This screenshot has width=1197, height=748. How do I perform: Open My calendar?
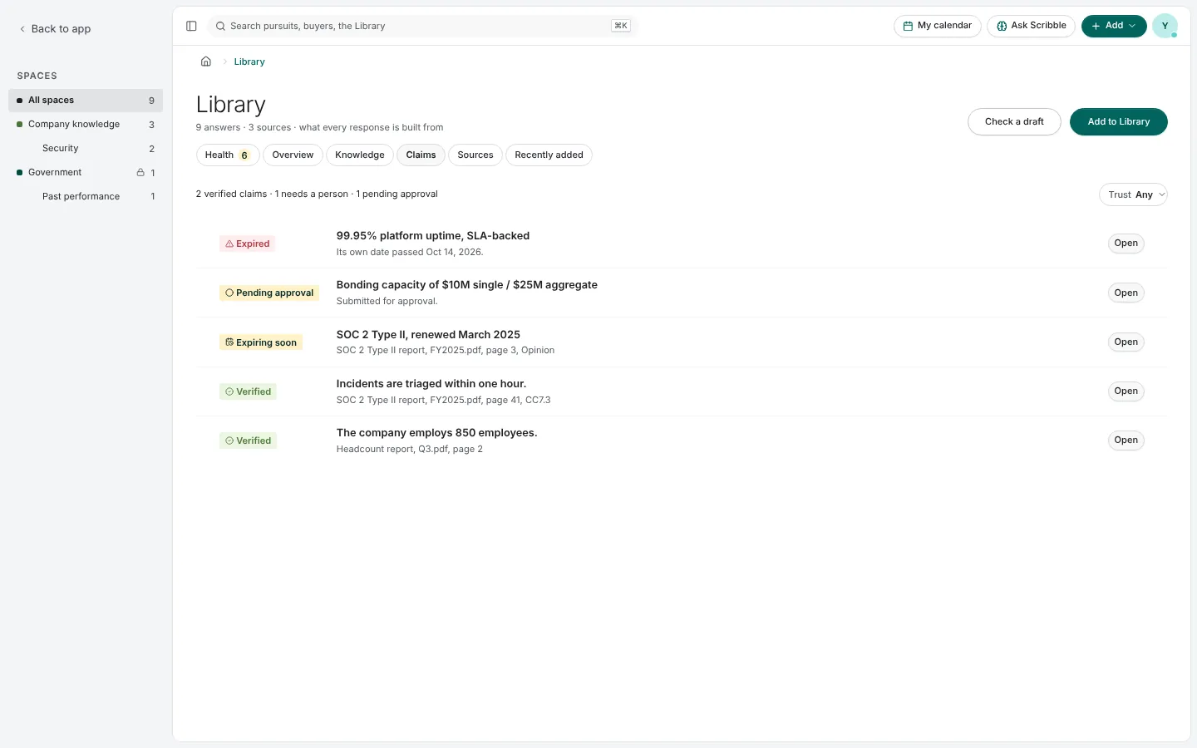(938, 26)
